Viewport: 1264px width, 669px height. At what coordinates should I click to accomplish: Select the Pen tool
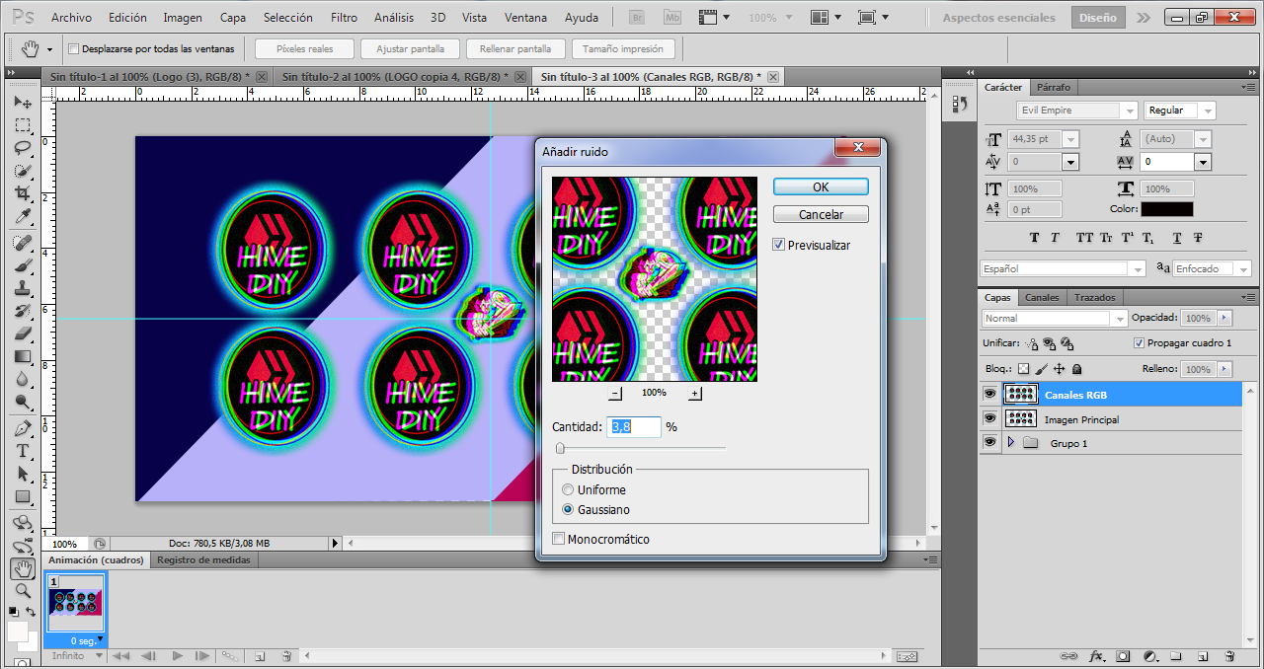tap(23, 428)
